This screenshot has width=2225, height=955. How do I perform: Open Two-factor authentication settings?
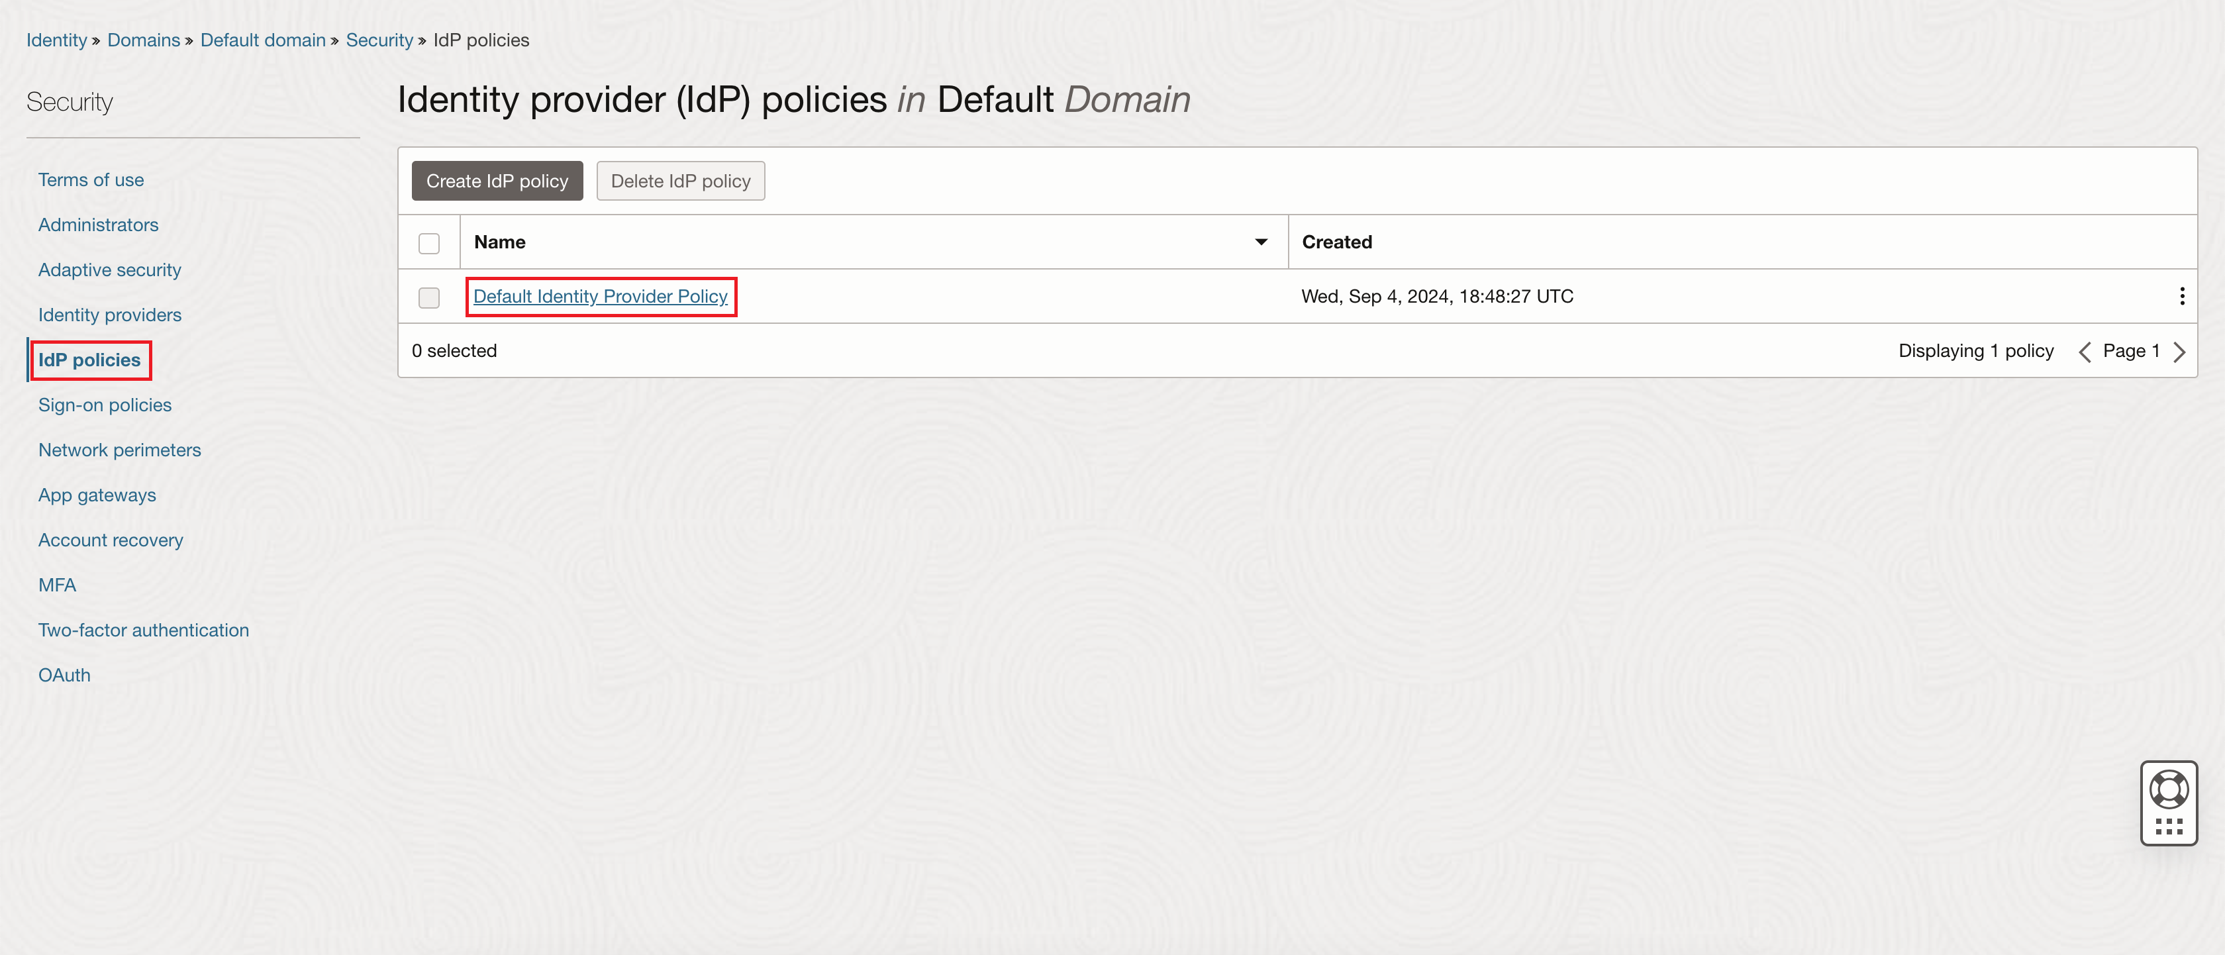click(x=144, y=629)
